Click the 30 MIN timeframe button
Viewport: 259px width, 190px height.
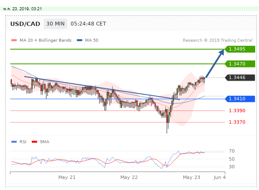coord(55,24)
